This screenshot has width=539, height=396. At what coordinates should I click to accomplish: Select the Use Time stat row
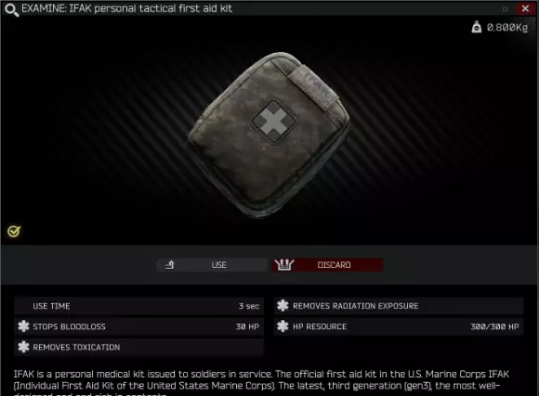click(x=138, y=306)
